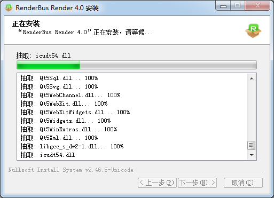Click the RenderBus box logo in header
The image size is (274, 198).
tap(253, 30)
